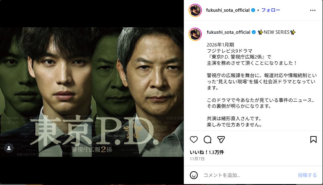Open the post date 11月7日 link
The height and width of the screenshot is (185, 323).
(x=197, y=159)
